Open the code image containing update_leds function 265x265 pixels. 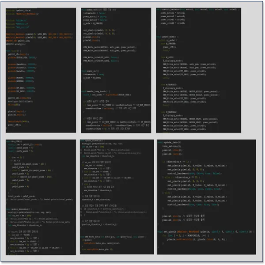coord(206,197)
